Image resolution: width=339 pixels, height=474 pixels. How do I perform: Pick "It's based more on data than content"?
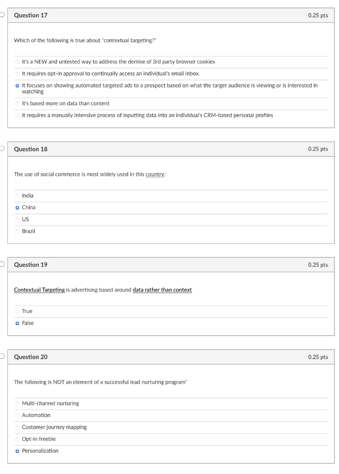coord(18,104)
